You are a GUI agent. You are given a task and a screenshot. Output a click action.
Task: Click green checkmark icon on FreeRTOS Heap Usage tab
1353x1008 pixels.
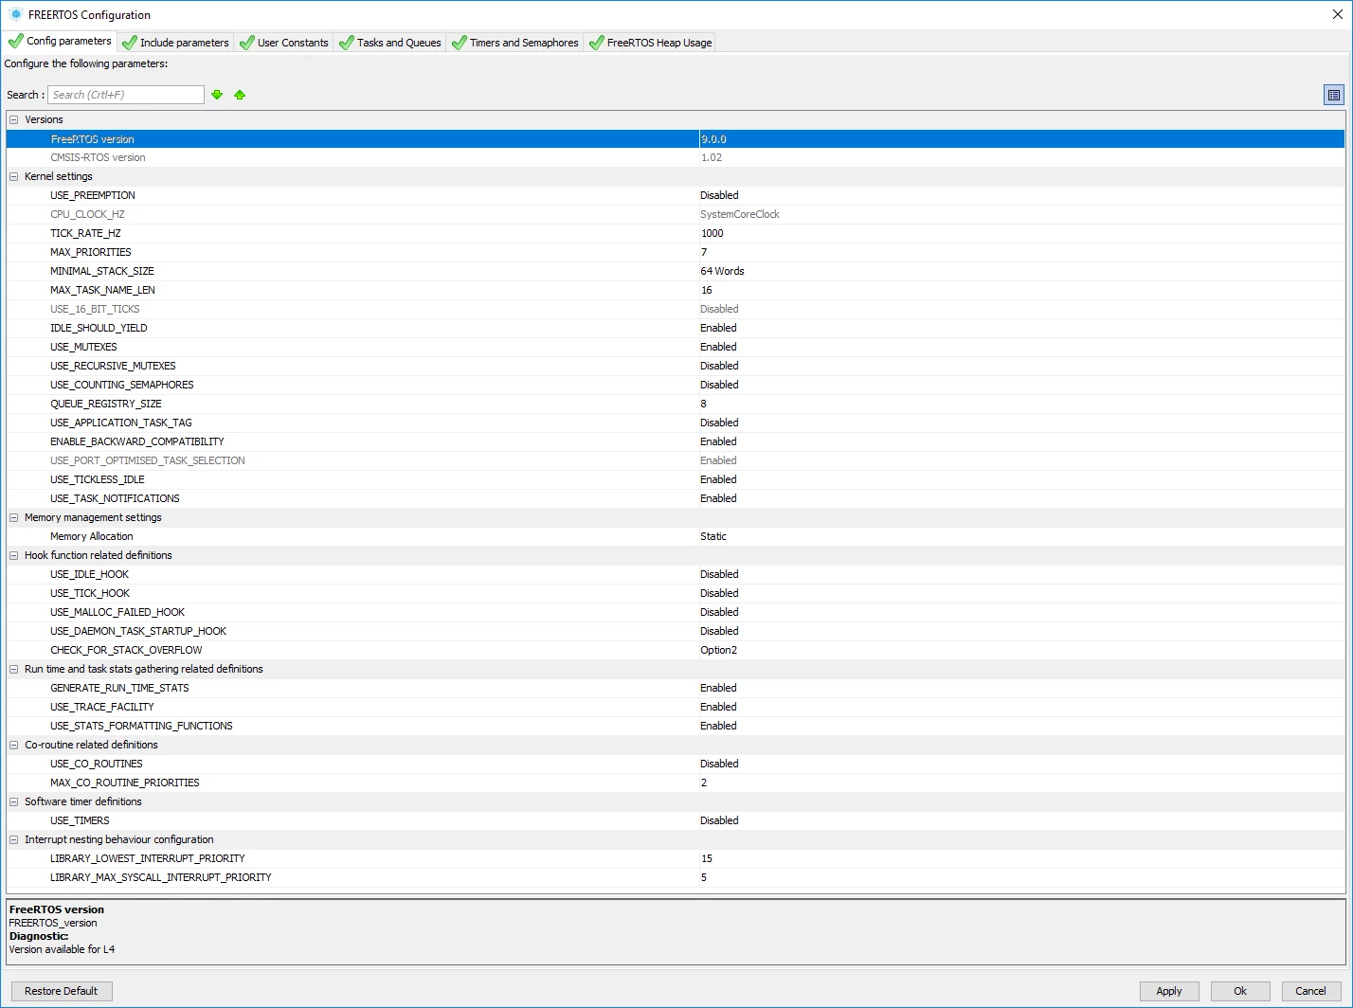596,43
